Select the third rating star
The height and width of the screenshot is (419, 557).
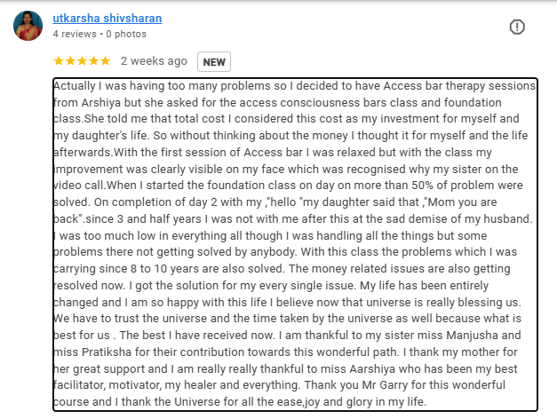point(82,61)
